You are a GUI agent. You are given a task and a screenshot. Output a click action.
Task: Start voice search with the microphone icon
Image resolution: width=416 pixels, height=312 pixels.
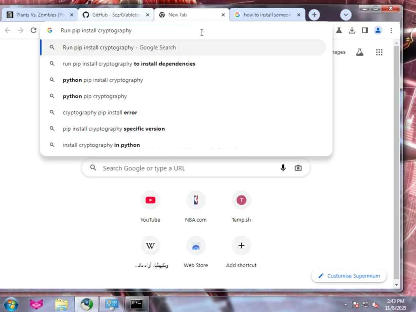(x=283, y=168)
